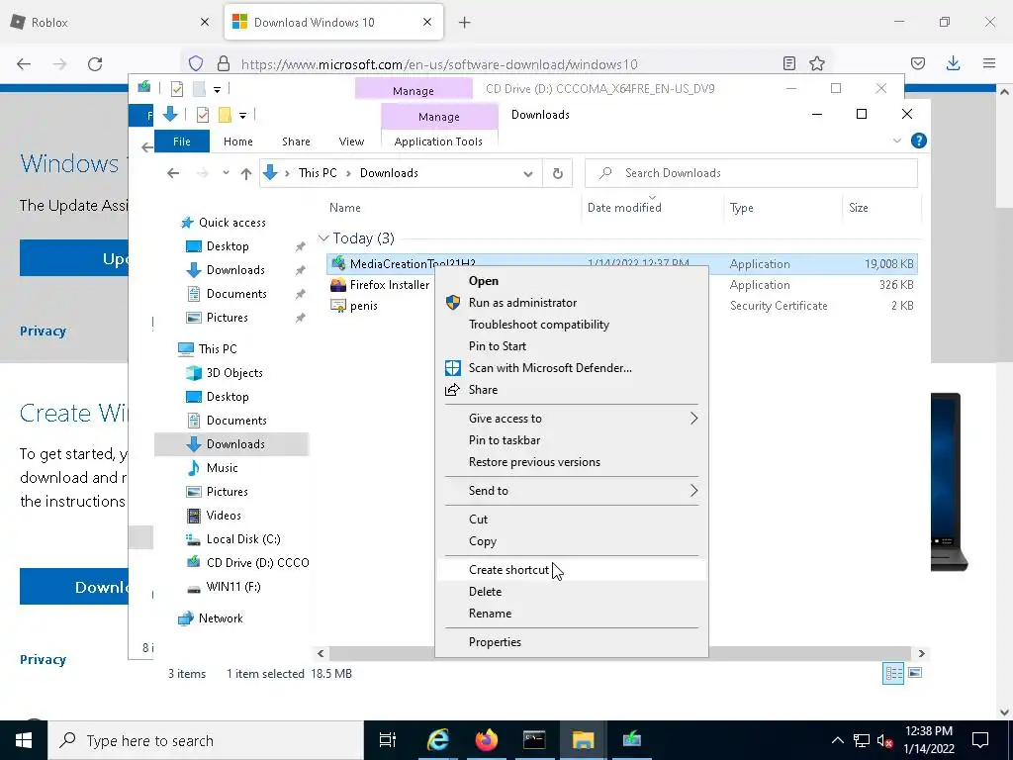Open Task View on taskbar
Image resolution: width=1013 pixels, height=760 pixels.
[x=387, y=740]
